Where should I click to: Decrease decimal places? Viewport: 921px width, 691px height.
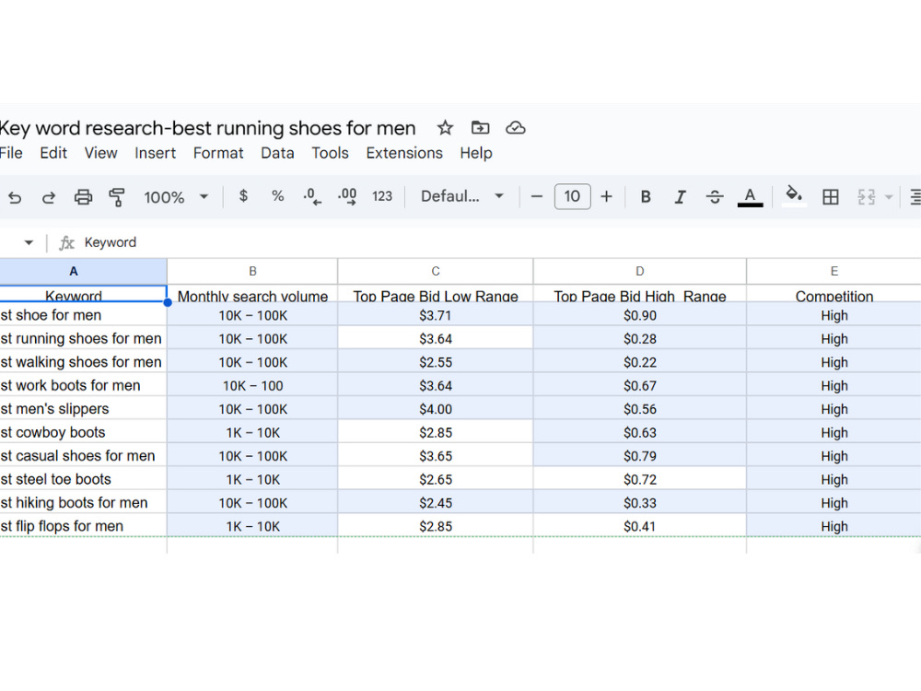coord(312,196)
